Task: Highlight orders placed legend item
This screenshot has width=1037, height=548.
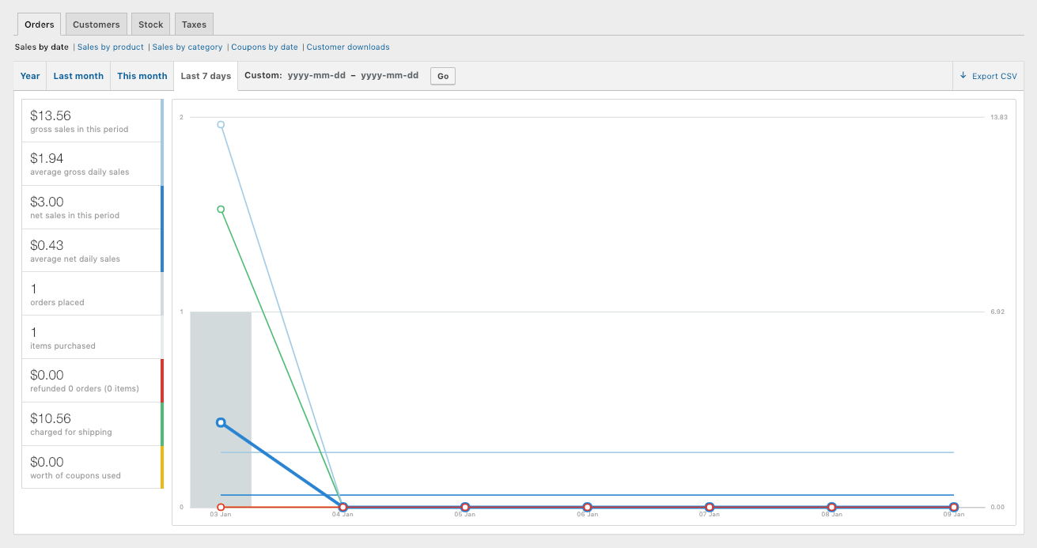Action: tap(92, 294)
